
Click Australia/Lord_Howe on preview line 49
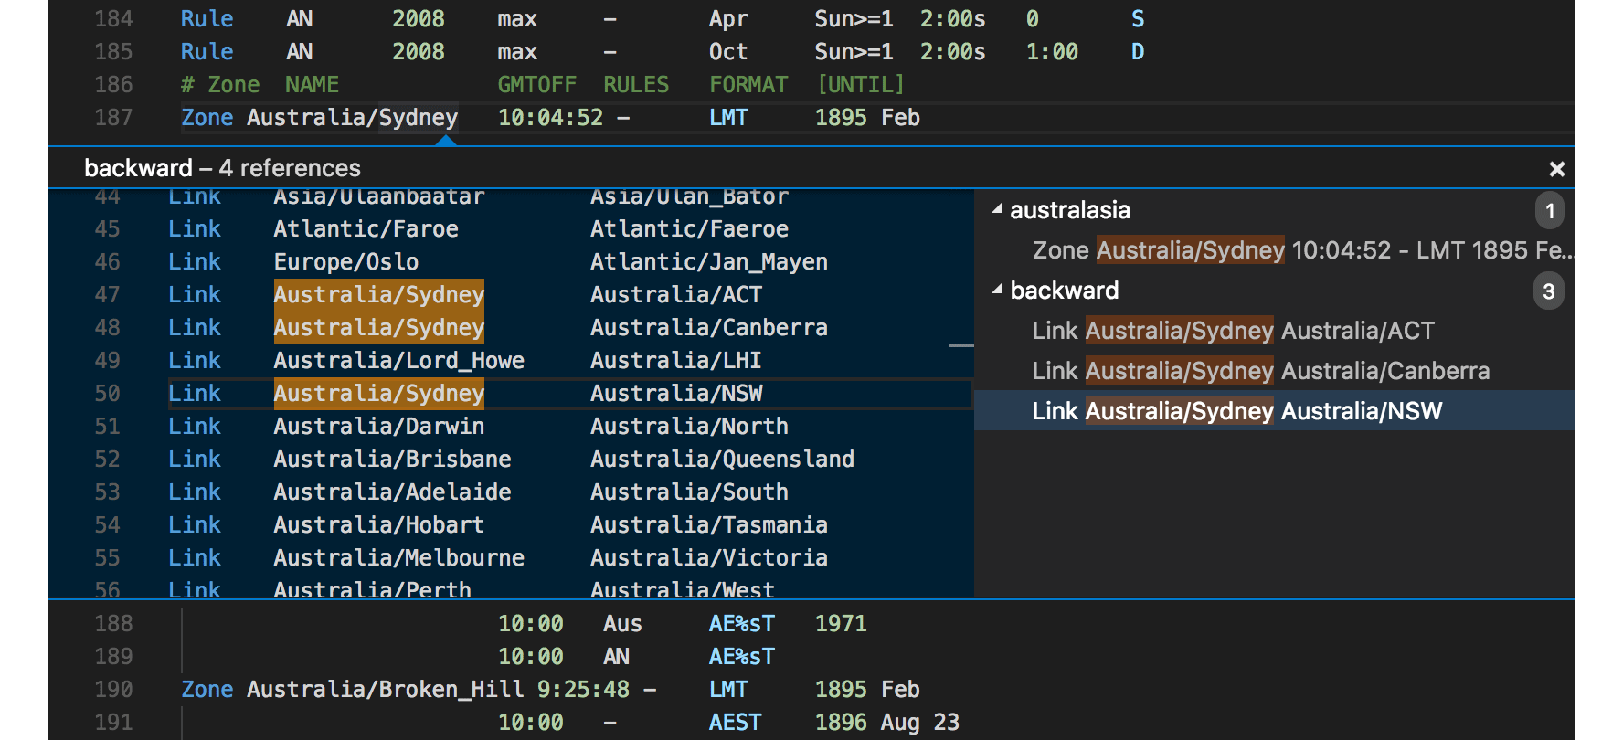click(x=398, y=361)
